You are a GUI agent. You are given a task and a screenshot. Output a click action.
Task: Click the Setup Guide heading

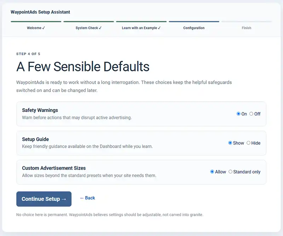pos(35,139)
